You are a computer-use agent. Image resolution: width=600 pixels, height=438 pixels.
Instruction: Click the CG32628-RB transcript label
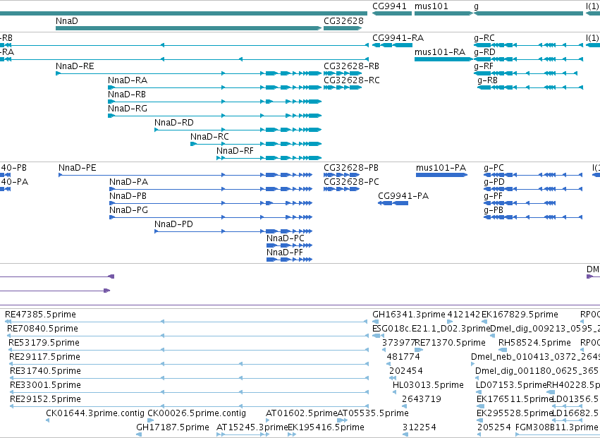pos(351,66)
